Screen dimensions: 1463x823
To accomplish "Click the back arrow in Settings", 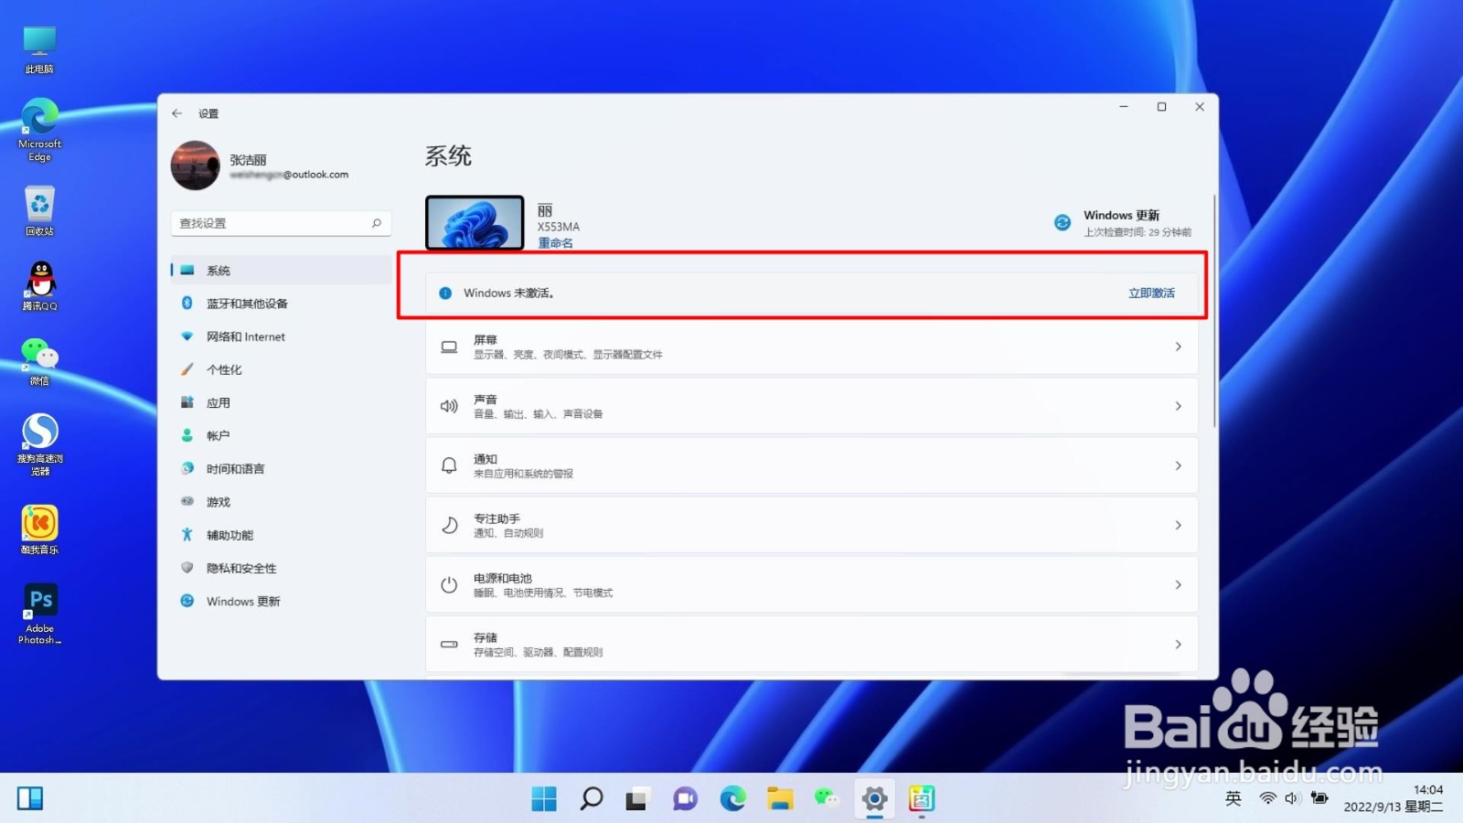I will click(177, 113).
